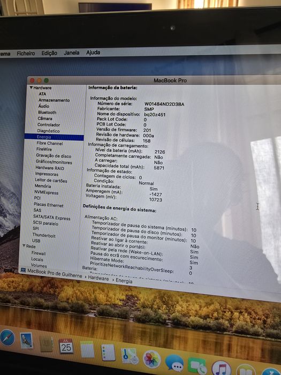Open the Ajuda menu
This screenshot has height=375, width=281.
point(93,52)
